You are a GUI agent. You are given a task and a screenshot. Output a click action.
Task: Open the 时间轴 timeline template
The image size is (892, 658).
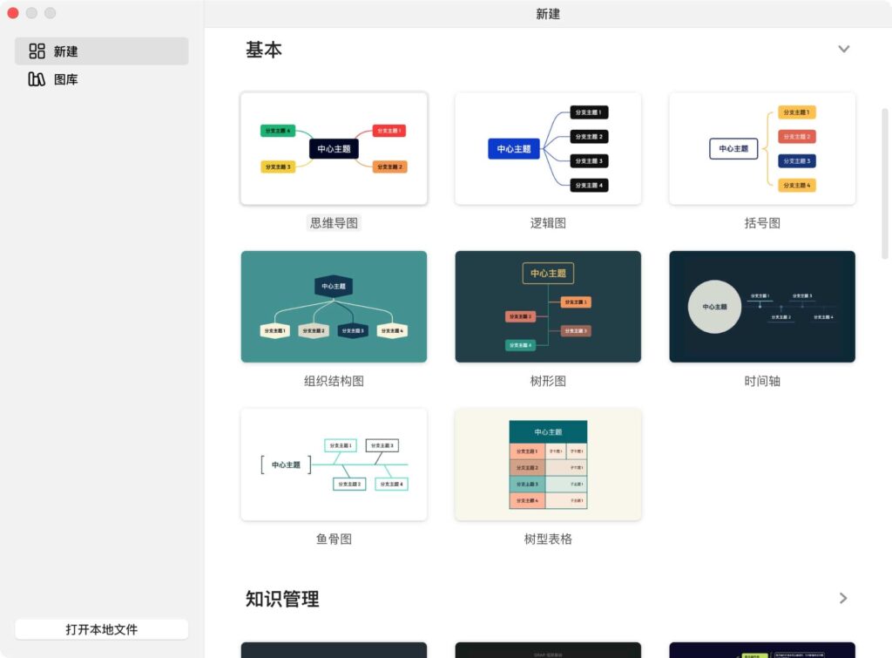click(761, 306)
